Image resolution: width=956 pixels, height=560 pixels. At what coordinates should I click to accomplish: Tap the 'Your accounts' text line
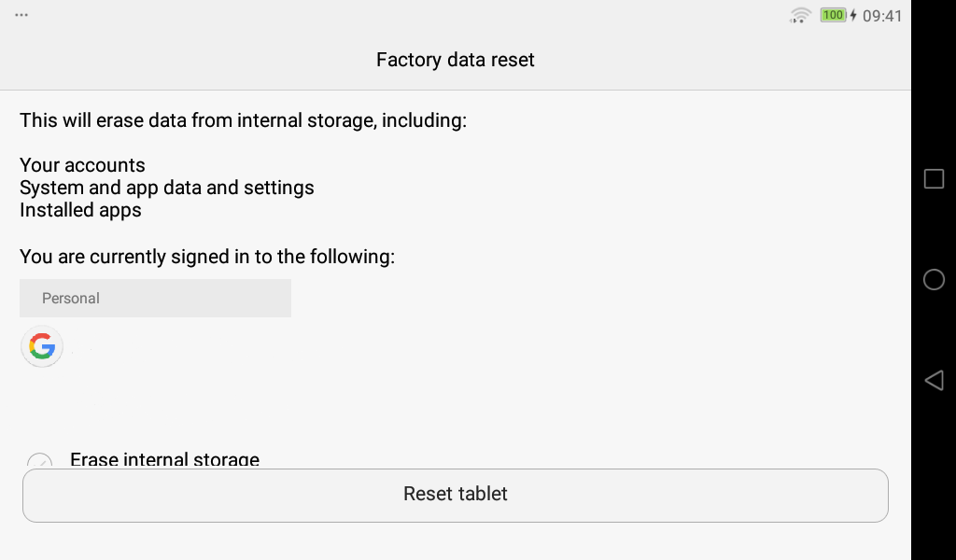coord(82,165)
